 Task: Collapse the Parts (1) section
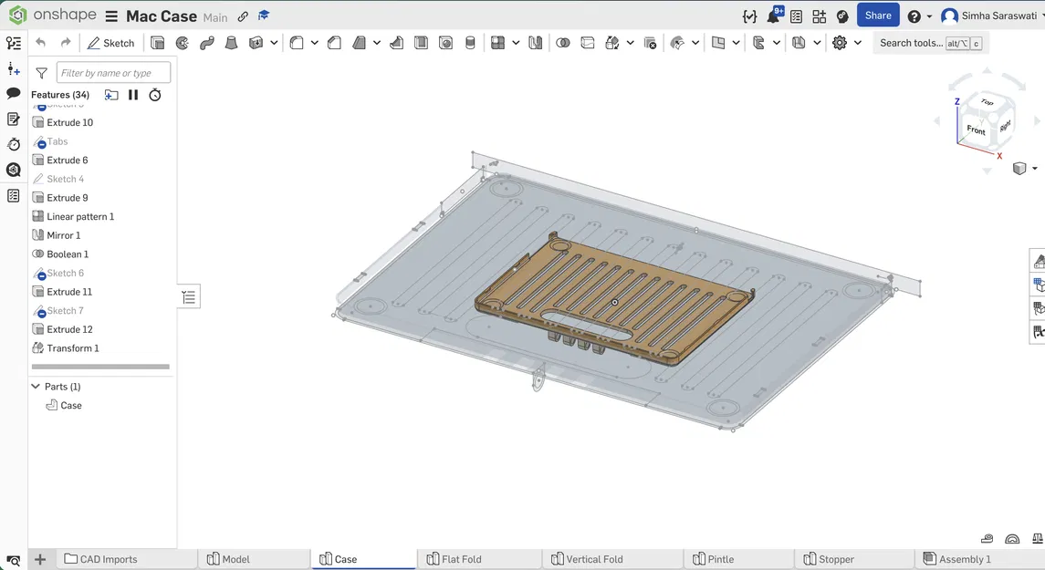pos(36,387)
